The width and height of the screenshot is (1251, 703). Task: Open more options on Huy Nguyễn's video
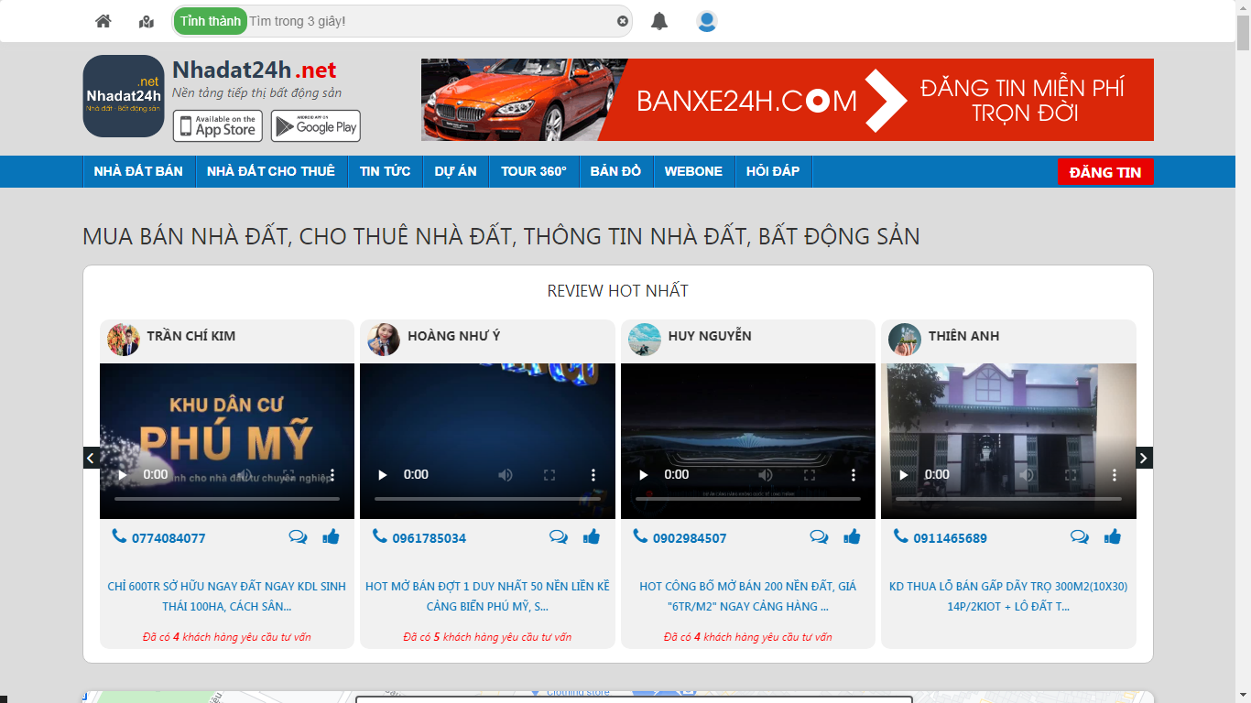click(854, 475)
